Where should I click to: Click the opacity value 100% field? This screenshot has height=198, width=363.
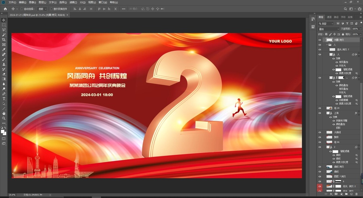[355, 29]
